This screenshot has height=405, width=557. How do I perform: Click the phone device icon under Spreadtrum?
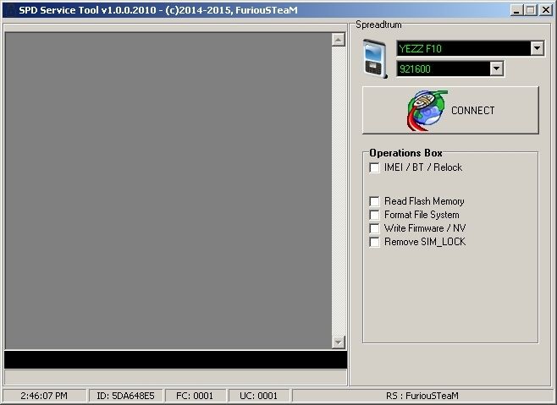pos(374,59)
